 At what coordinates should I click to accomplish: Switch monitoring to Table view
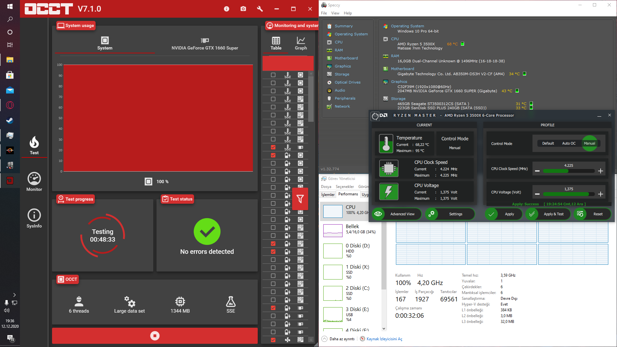pos(276,43)
